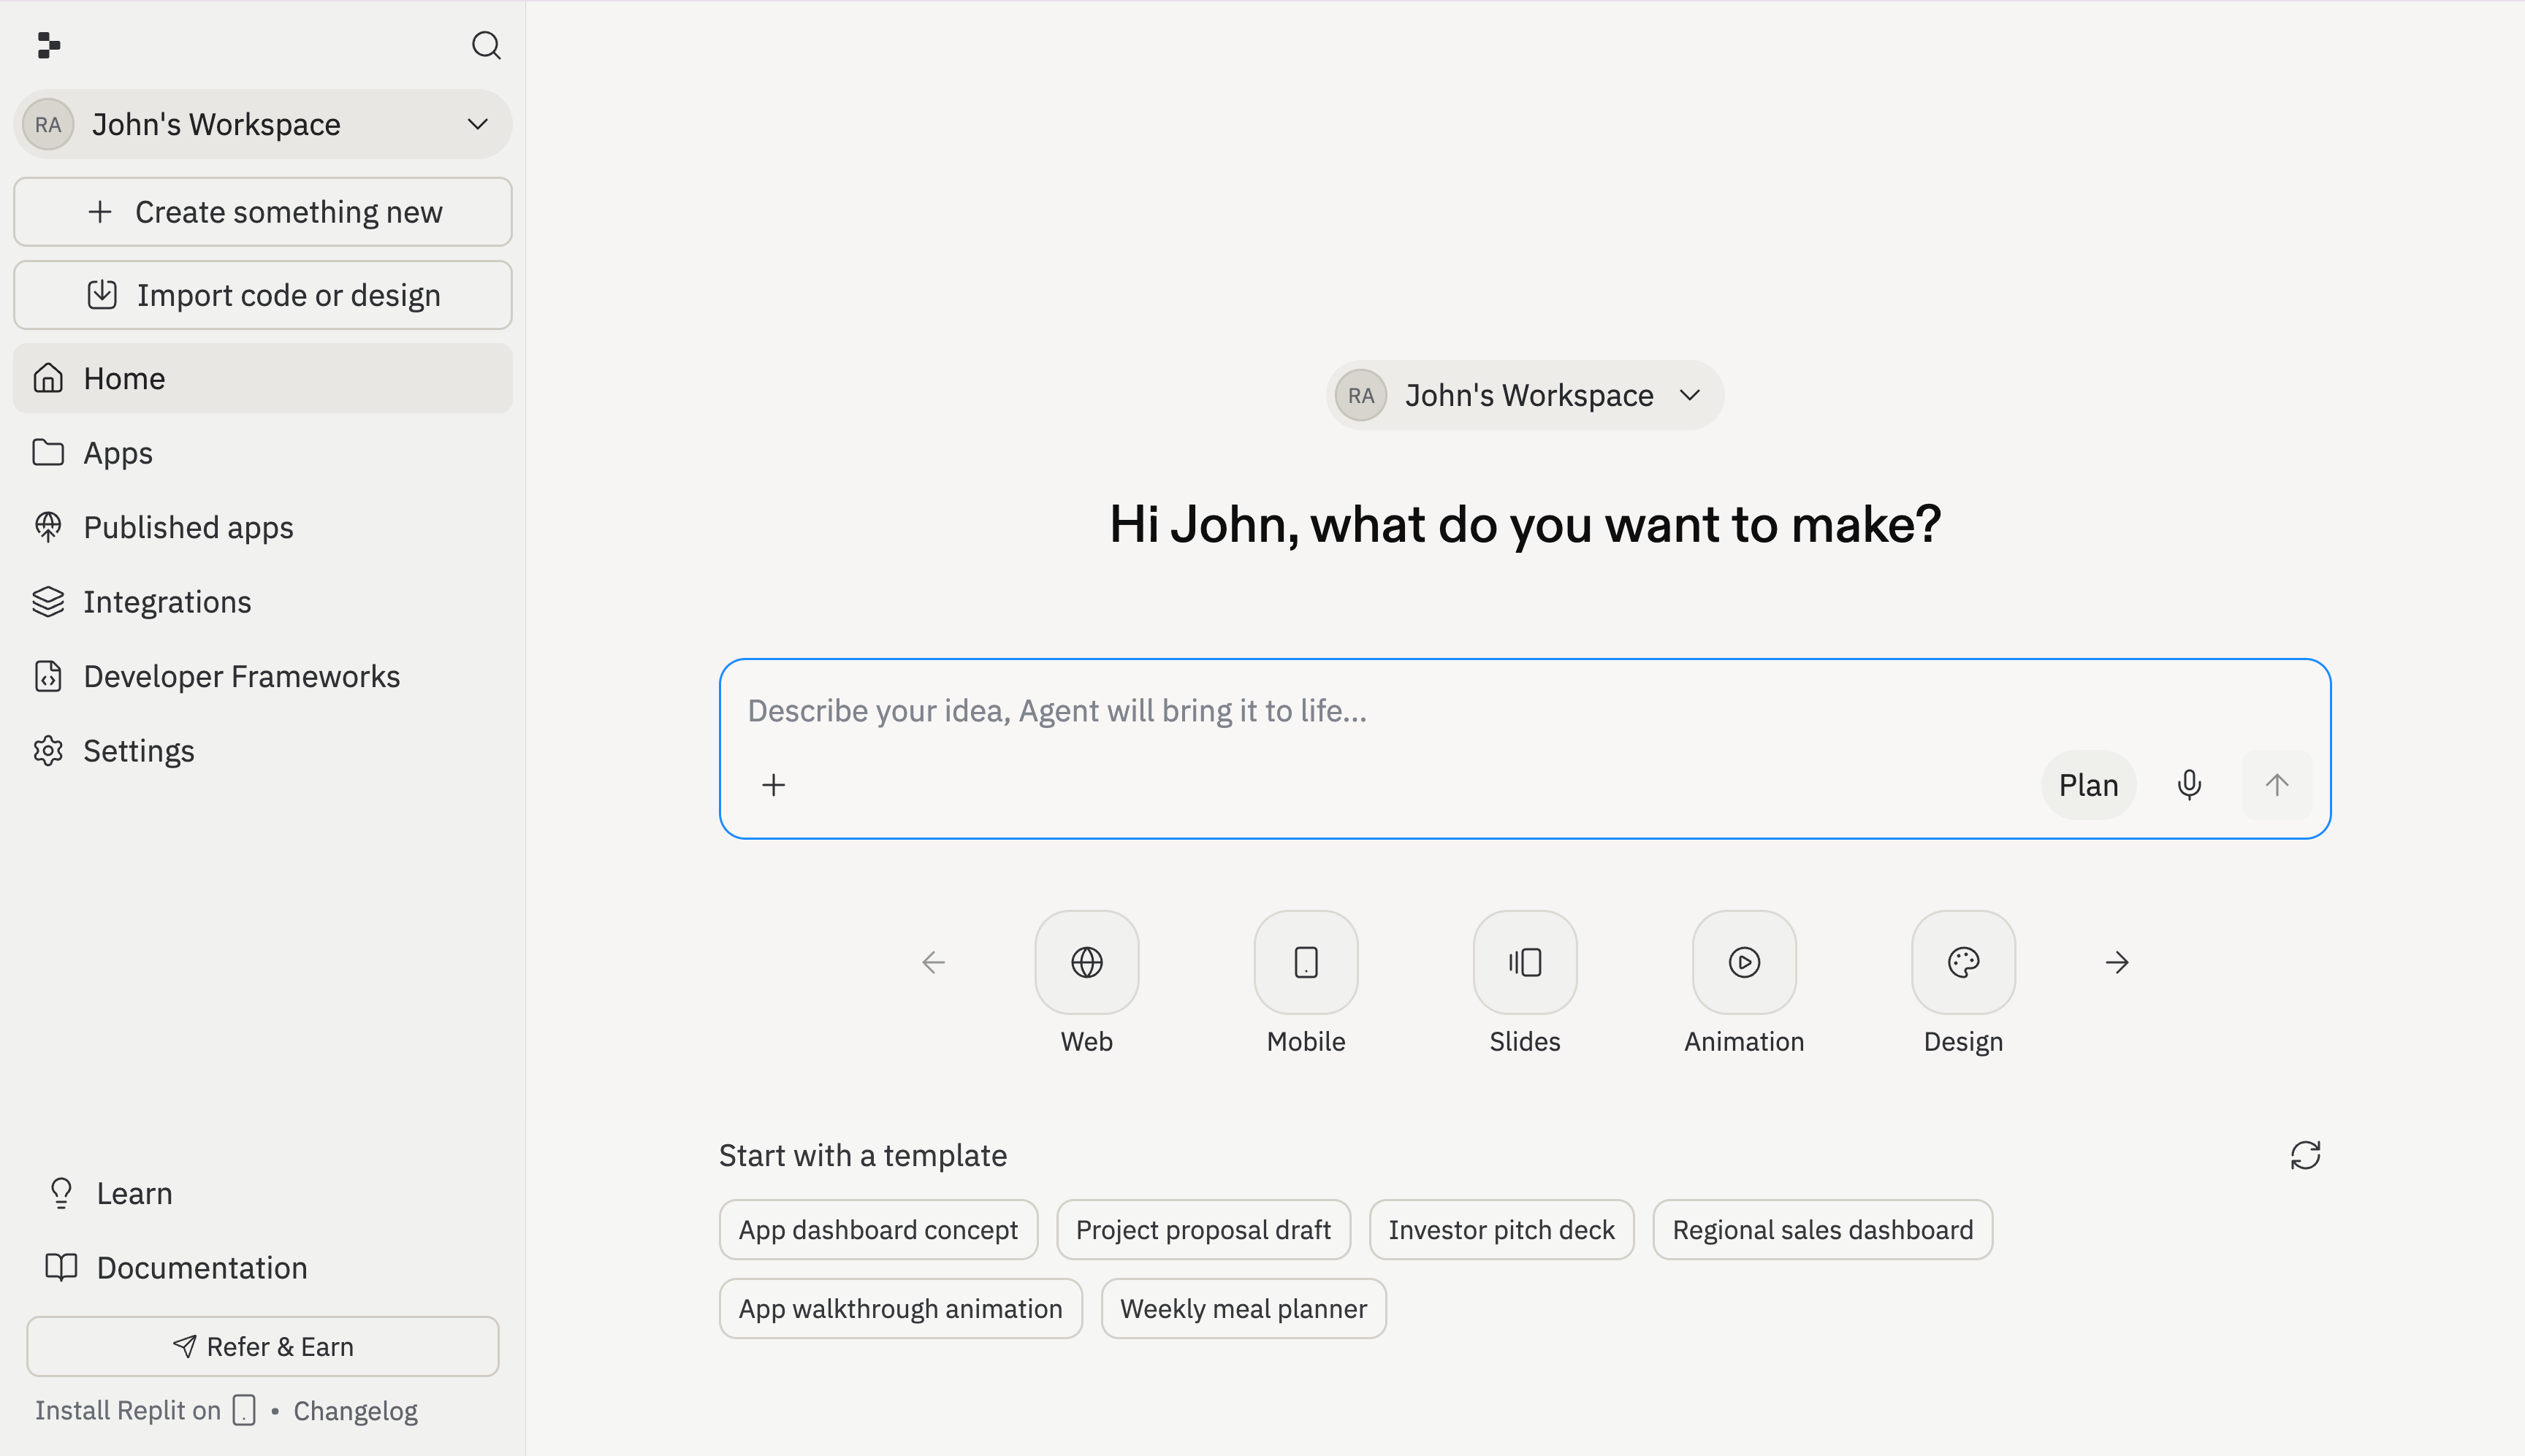
Task: Click Create something new
Action: point(262,211)
